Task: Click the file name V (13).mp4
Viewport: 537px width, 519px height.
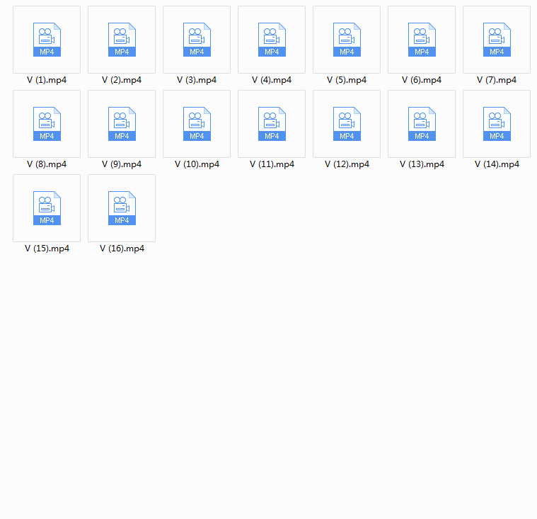Action: click(422, 164)
